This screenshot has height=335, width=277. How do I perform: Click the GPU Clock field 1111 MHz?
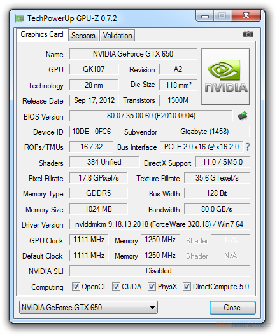click(x=89, y=240)
